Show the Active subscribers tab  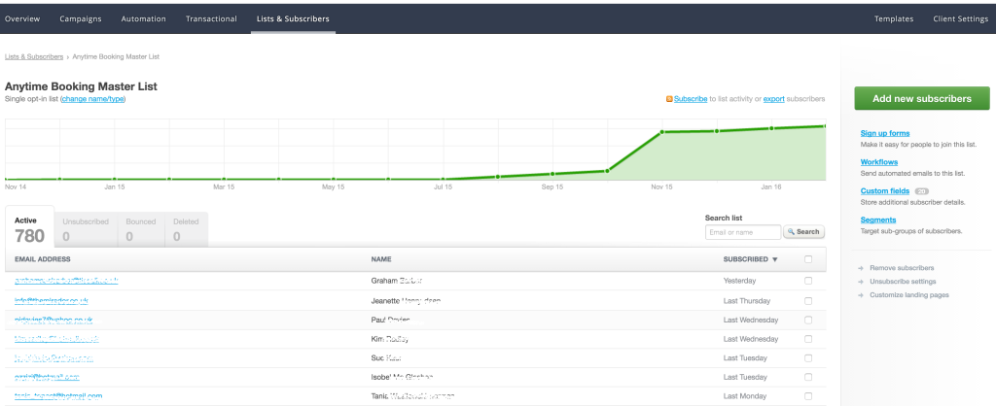tap(29, 229)
